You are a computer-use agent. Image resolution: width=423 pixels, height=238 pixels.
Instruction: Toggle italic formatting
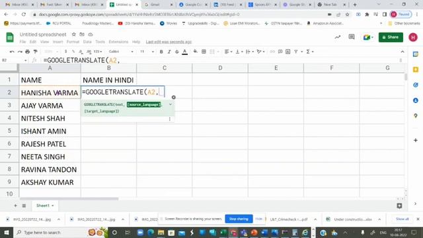[169, 52]
